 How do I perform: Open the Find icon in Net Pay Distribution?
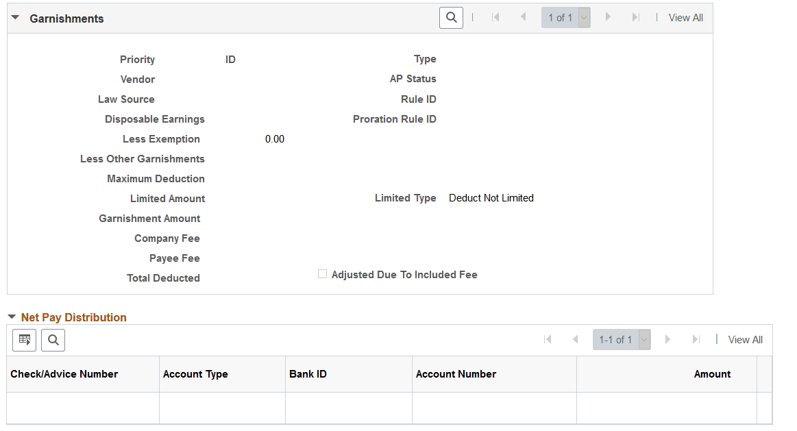(53, 339)
